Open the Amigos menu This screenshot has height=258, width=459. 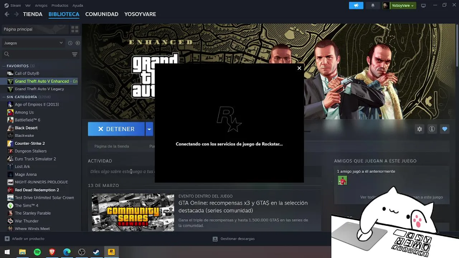point(41,5)
